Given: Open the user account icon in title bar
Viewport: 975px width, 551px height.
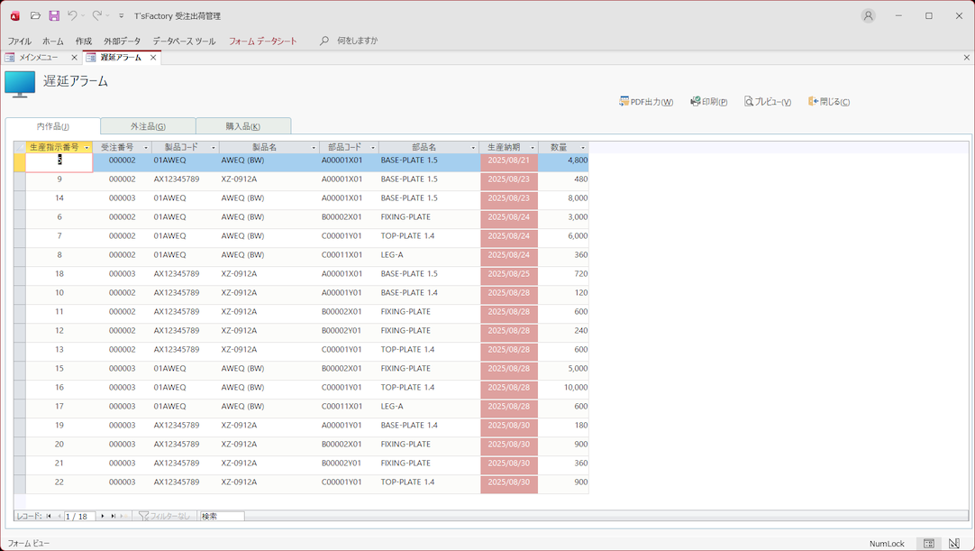Looking at the screenshot, I should click(x=868, y=16).
